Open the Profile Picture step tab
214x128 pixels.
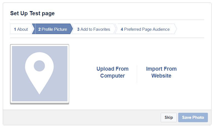(52, 29)
